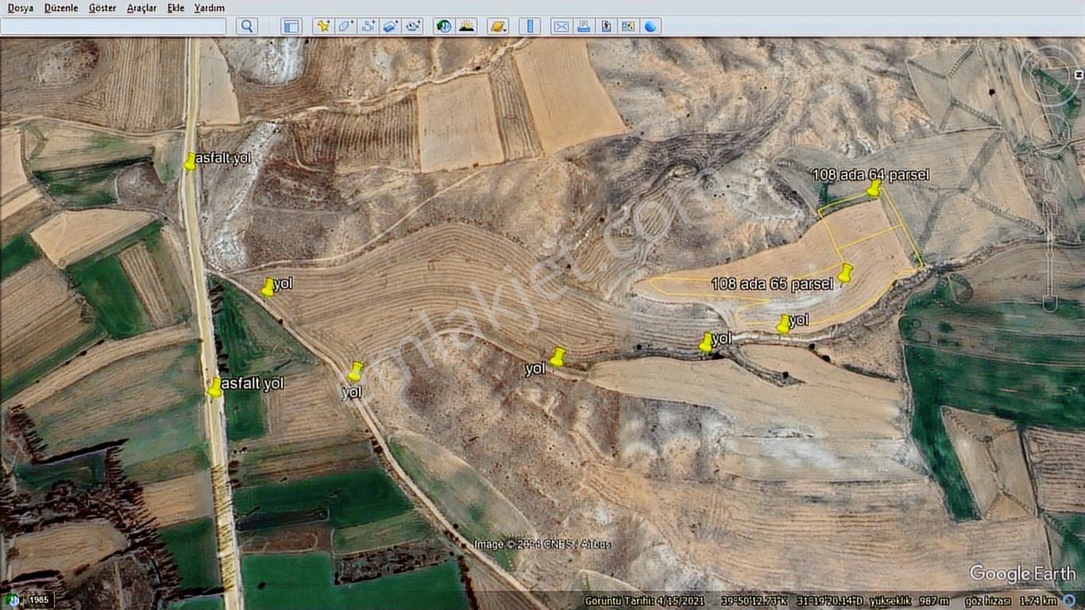View in Google Maps icon
Image resolution: width=1085 pixels, height=610 pixels.
[x=628, y=26]
